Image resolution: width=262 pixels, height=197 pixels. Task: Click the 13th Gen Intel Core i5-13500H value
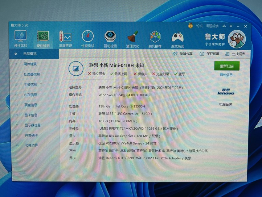pyautogui.click(x=122, y=106)
